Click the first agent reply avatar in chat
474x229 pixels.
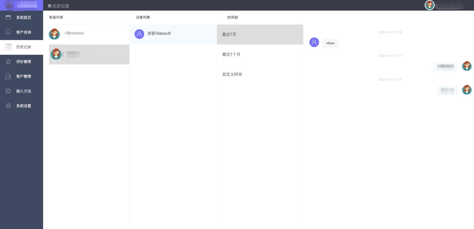[466, 66]
